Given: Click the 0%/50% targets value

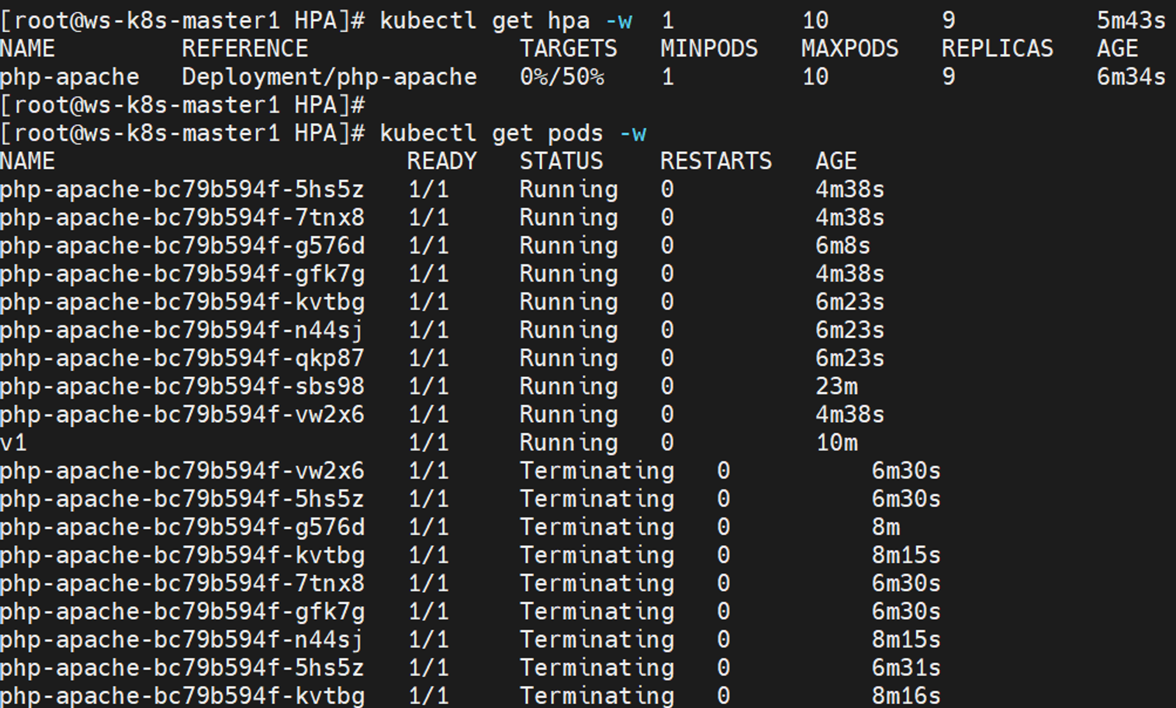Looking at the screenshot, I should click(x=562, y=77).
